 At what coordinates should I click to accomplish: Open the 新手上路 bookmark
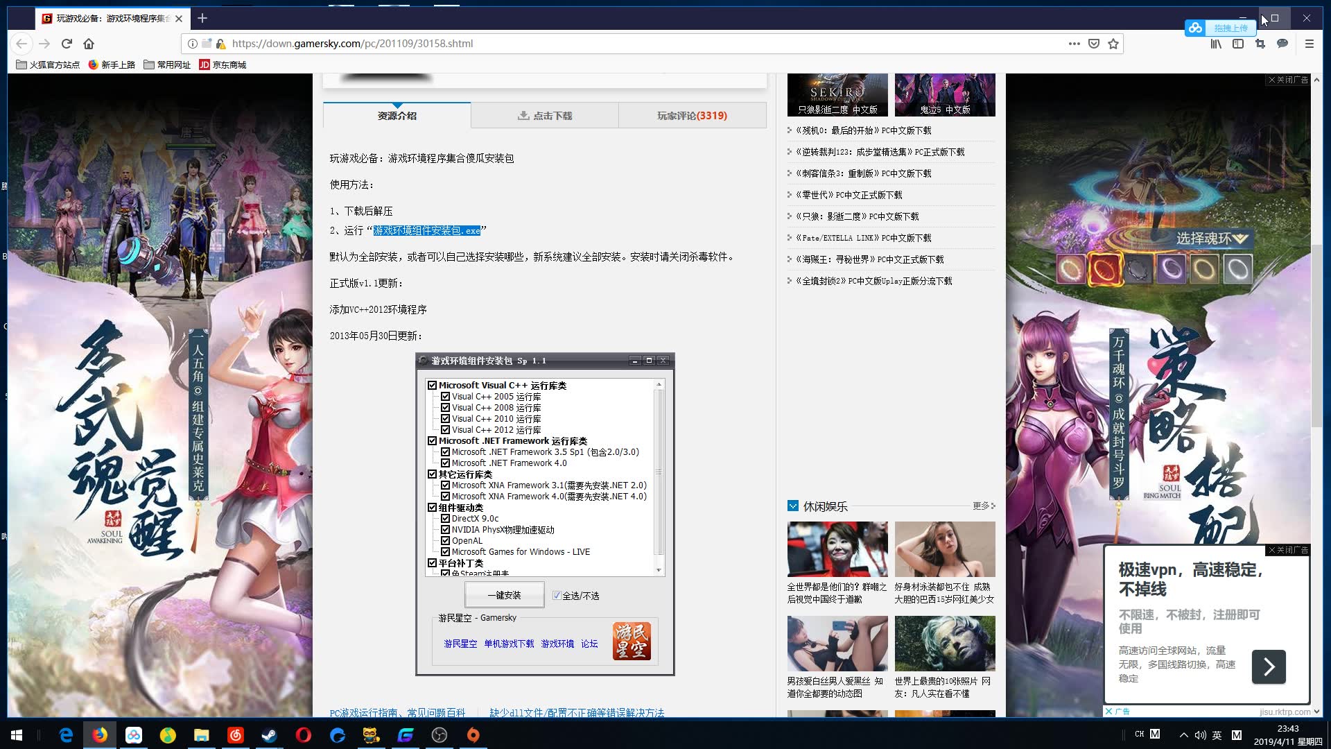click(x=112, y=64)
